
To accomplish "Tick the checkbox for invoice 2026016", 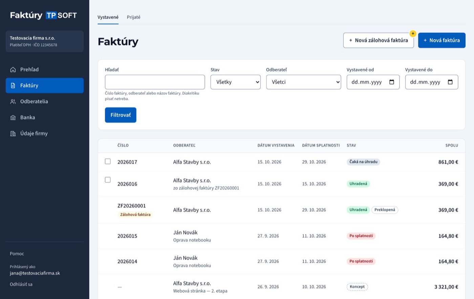I will tap(108, 180).
